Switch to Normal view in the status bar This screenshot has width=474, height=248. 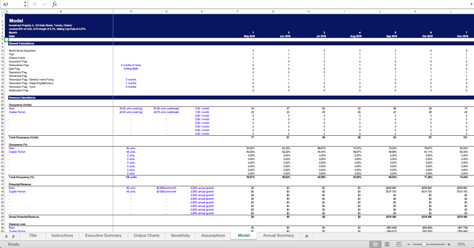click(375, 244)
